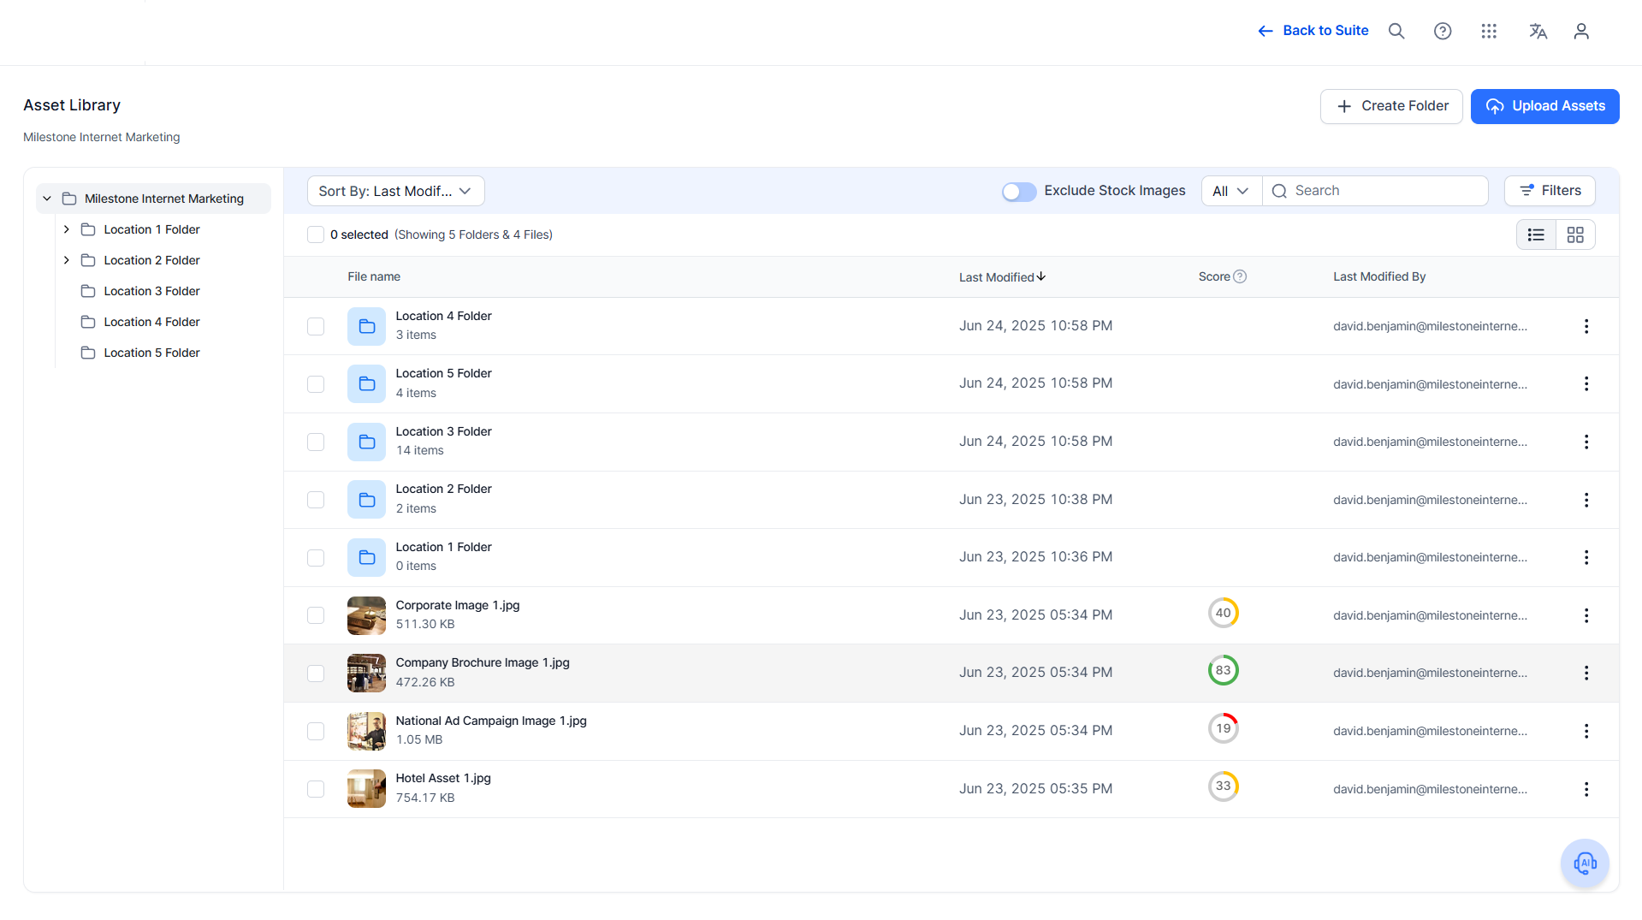This screenshot has width=1642, height=920.
Task: Open more options for National Ad Campaign Image 1.jpg
Action: pyautogui.click(x=1586, y=731)
